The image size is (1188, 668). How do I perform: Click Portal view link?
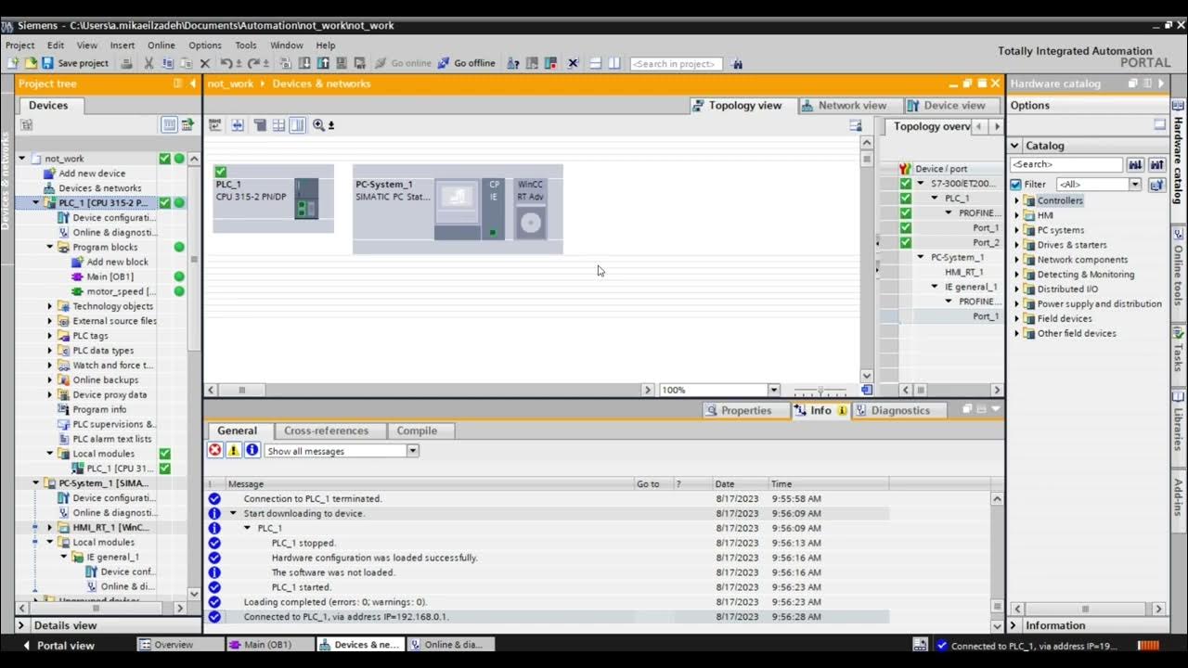pyautogui.click(x=58, y=645)
